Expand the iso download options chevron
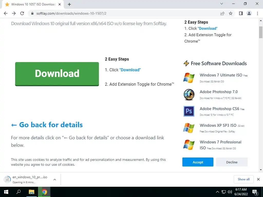This screenshot has height=197, width=263. [x=55, y=180]
